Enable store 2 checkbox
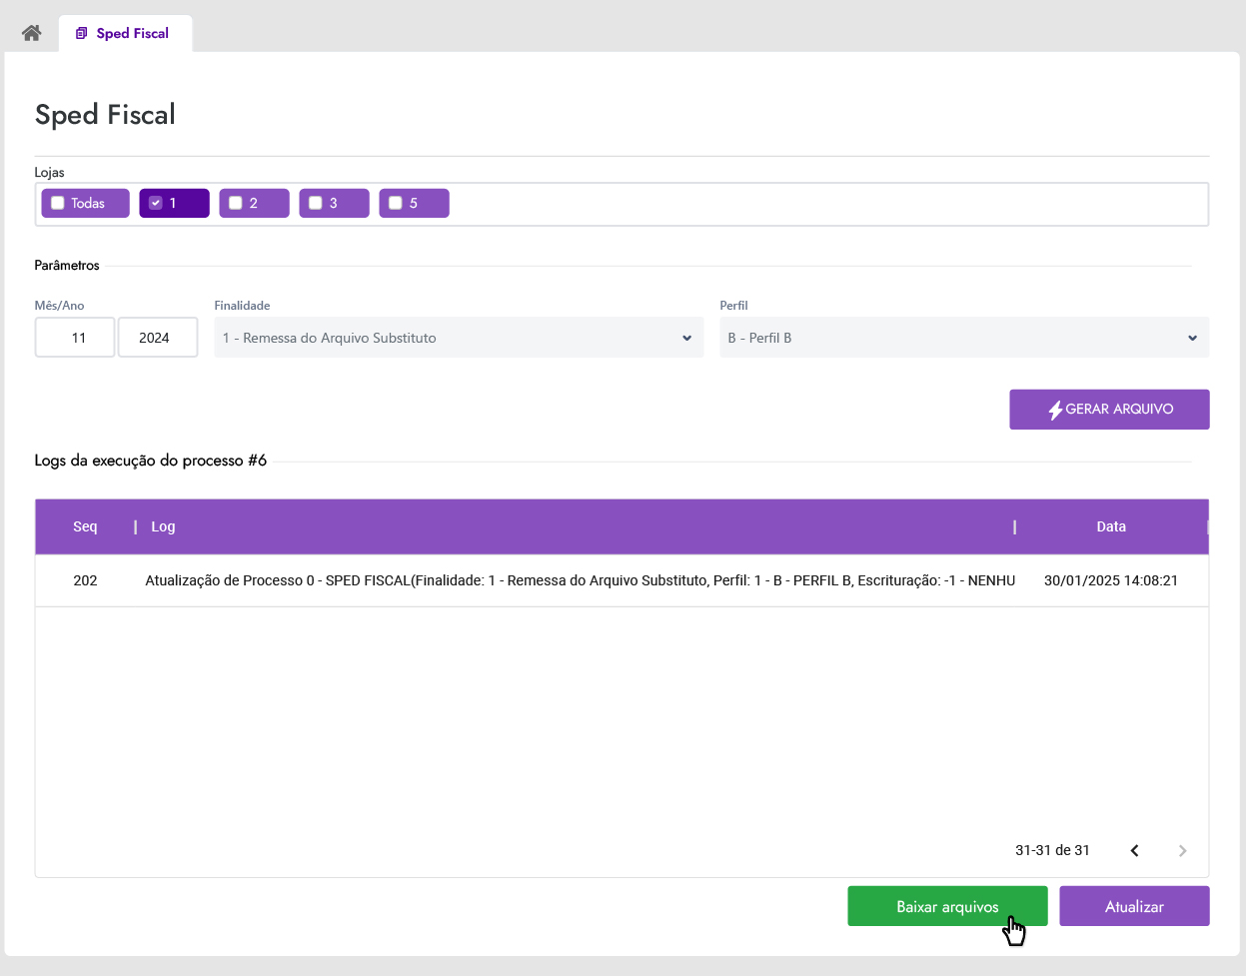The width and height of the screenshot is (1246, 976). point(236,203)
